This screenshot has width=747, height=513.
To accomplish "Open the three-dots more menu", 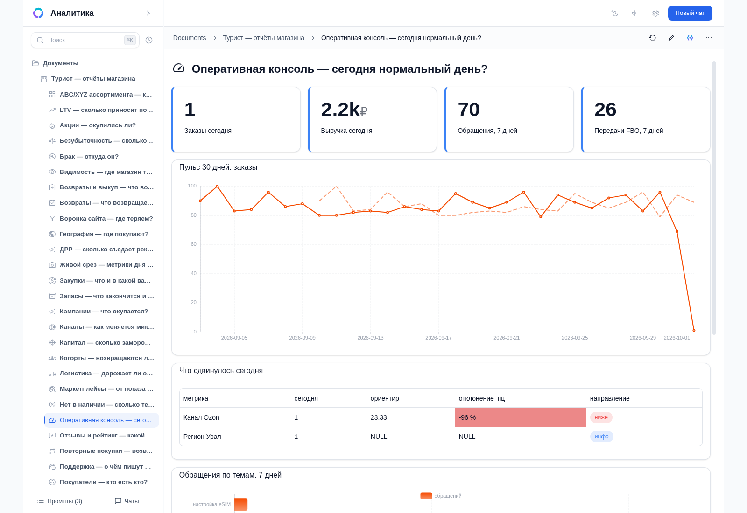I will coord(709,38).
